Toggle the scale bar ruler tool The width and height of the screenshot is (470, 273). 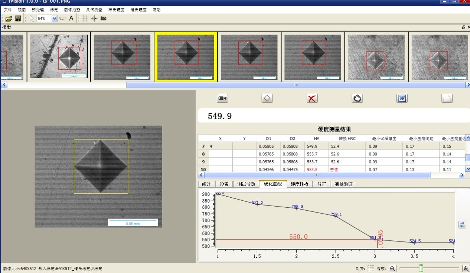pos(62,19)
